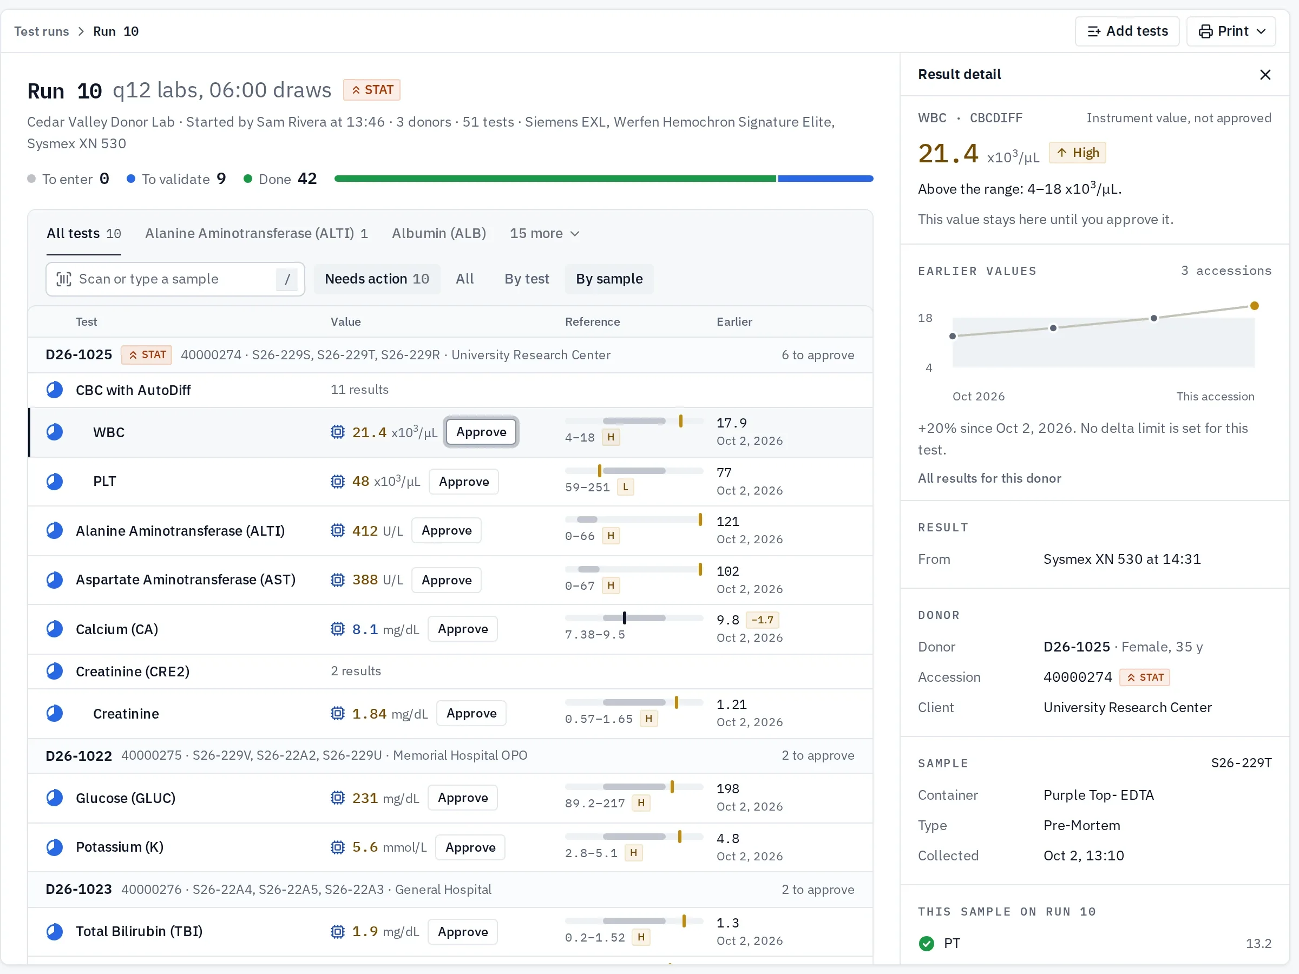The width and height of the screenshot is (1299, 974).
Task: Click instrument icon beside Potassium 5.6 value
Action: click(x=337, y=847)
